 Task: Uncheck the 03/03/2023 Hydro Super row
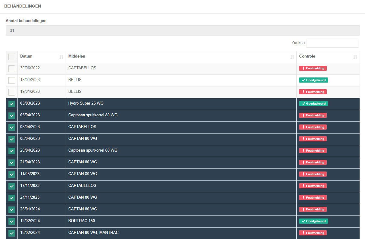[x=12, y=104]
